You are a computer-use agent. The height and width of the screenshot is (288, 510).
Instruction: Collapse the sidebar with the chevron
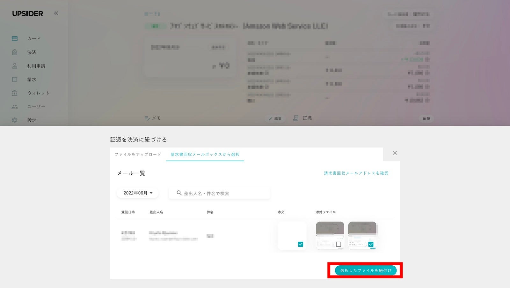click(x=56, y=13)
